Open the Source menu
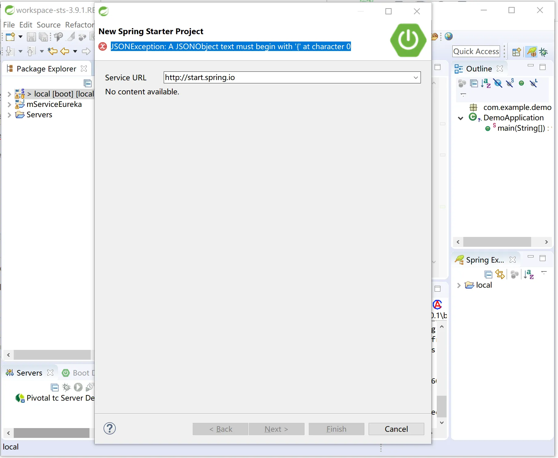The height and width of the screenshot is (458, 558). click(x=49, y=25)
